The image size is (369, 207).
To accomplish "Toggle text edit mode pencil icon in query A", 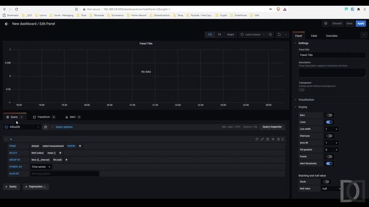I will (262, 139).
